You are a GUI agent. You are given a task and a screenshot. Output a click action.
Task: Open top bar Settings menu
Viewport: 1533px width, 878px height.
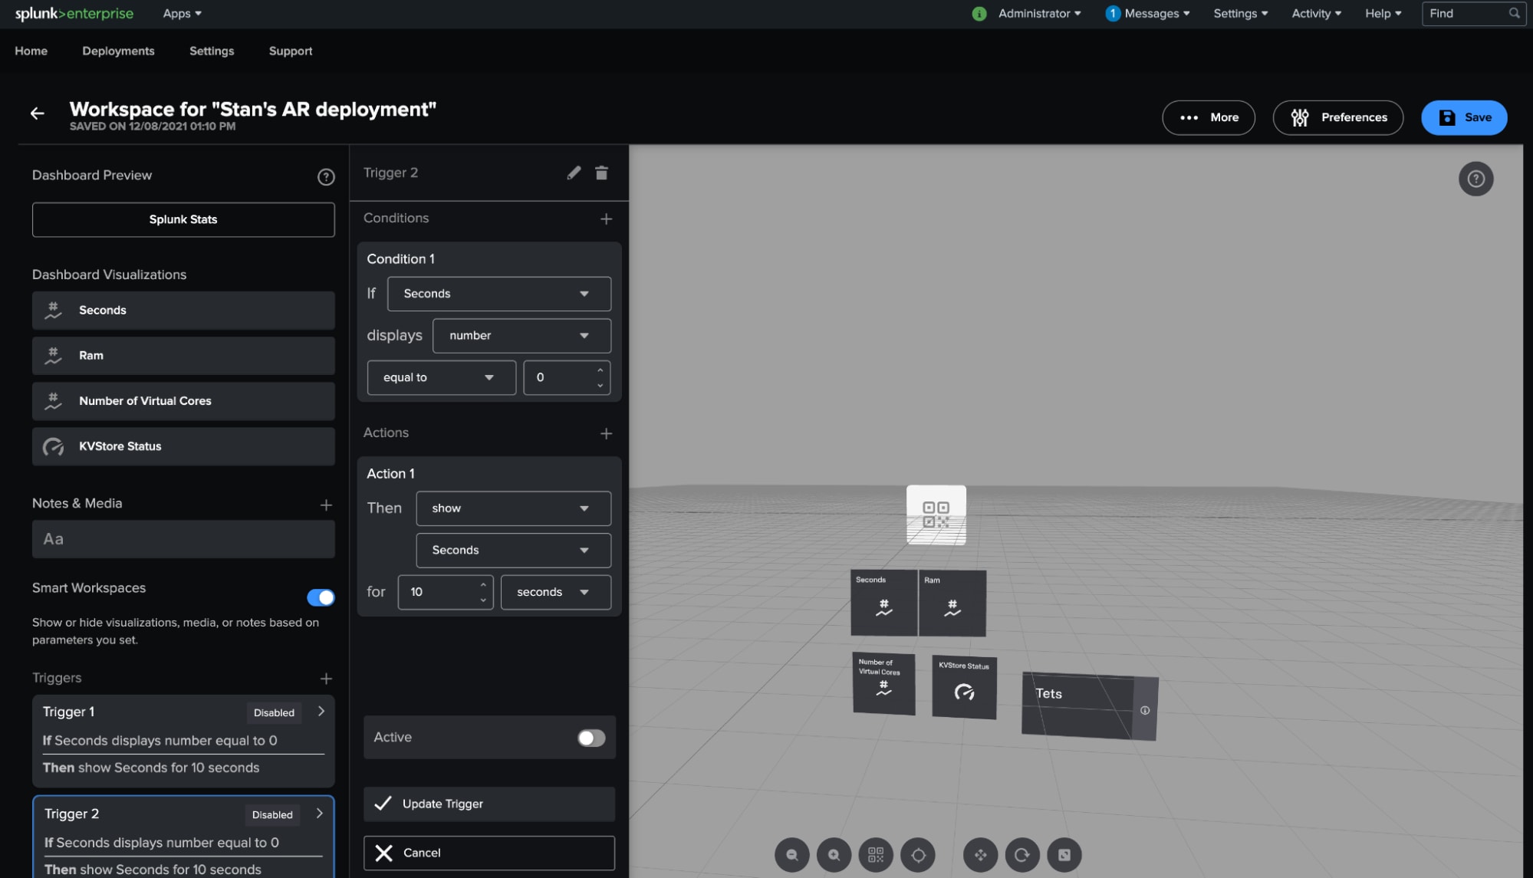pyautogui.click(x=1240, y=14)
